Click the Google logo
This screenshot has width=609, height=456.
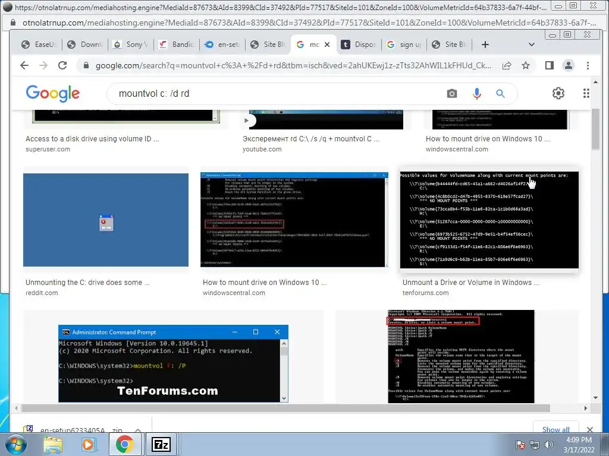coord(53,93)
